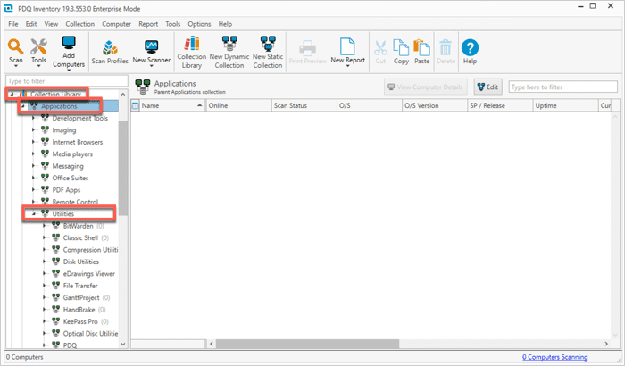Expand the Media players node

[34, 154]
